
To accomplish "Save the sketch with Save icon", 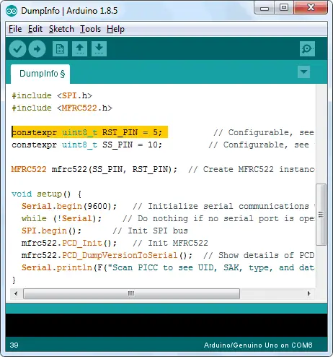I will pos(99,49).
